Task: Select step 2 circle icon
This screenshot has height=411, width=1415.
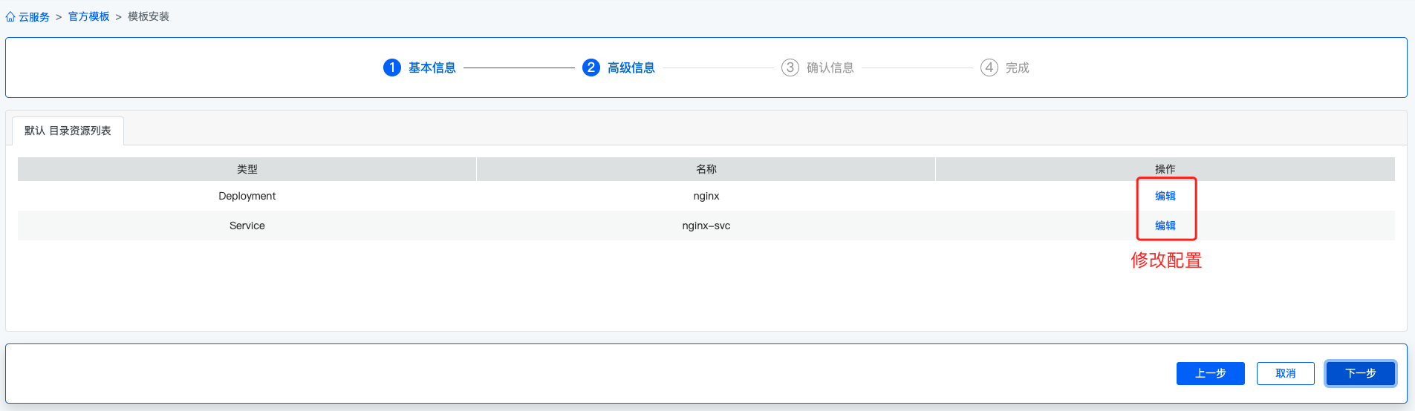Action: point(591,68)
